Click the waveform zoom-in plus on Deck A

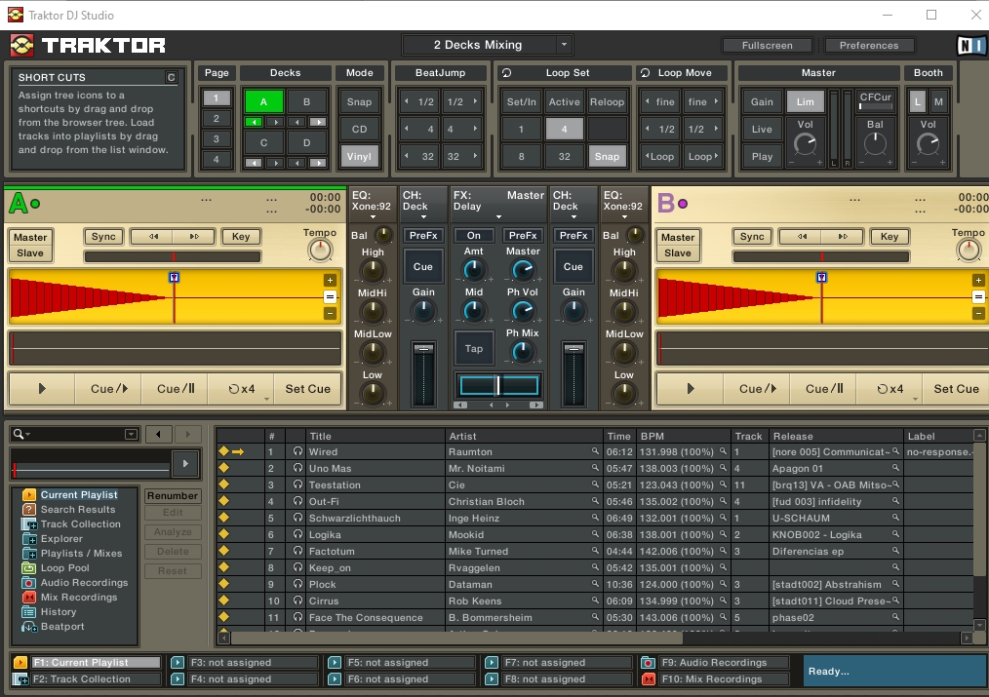pos(330,281)
